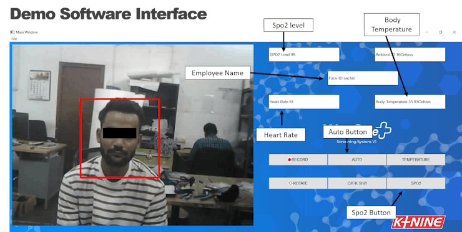
Task: Minimize the Main Window
Action: click(x=426, y=32)
